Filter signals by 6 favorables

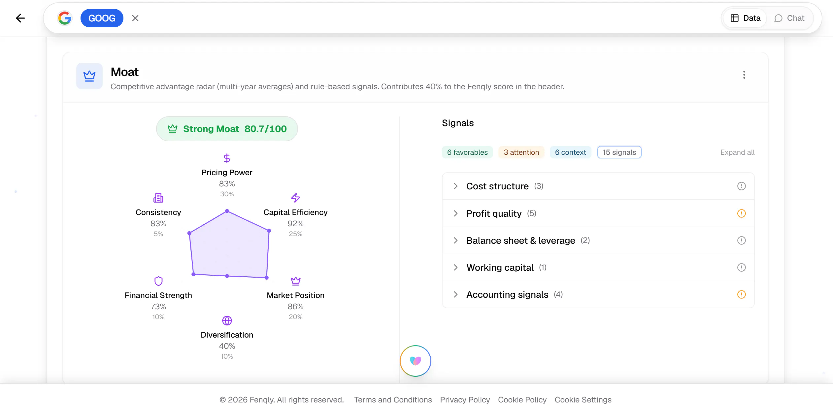click(x=467, y=152)
